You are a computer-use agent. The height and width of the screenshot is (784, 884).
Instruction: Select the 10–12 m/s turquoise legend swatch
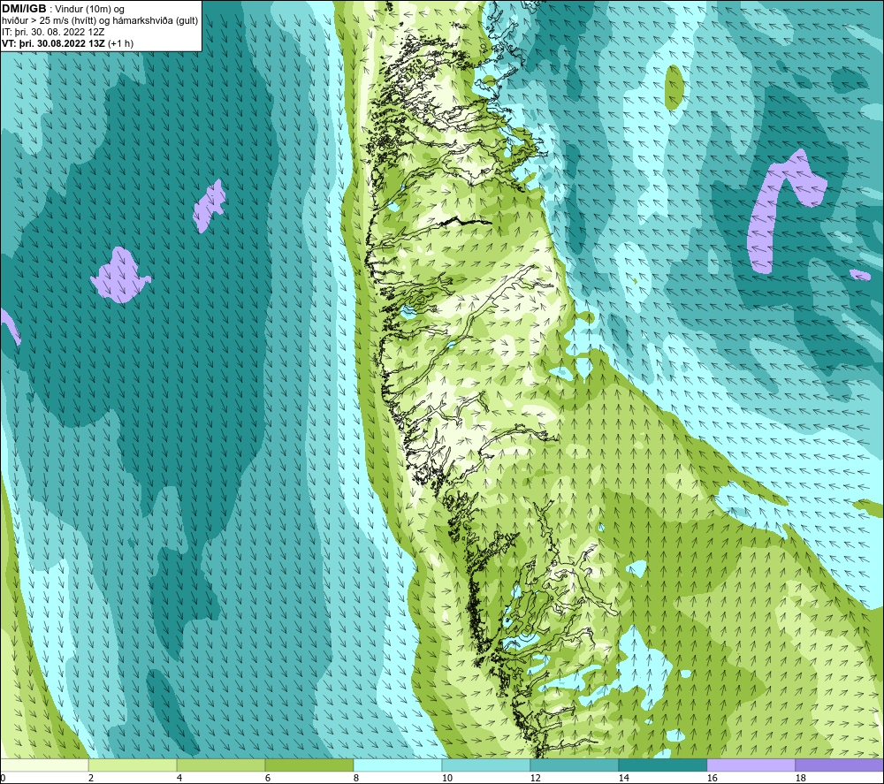coord(486,765)
